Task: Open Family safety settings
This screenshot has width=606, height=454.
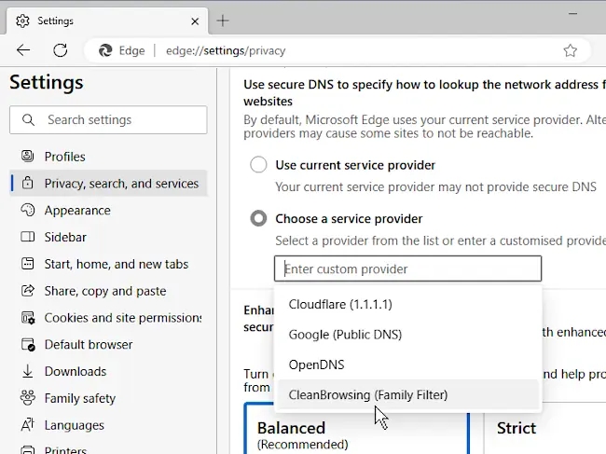Action: pyautogui.click(x=108, y=398)
